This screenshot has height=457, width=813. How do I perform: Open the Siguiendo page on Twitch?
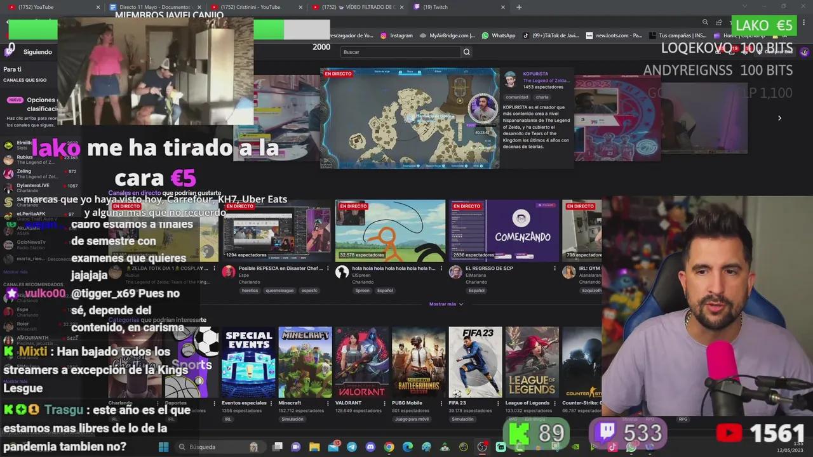click(37, 51)
